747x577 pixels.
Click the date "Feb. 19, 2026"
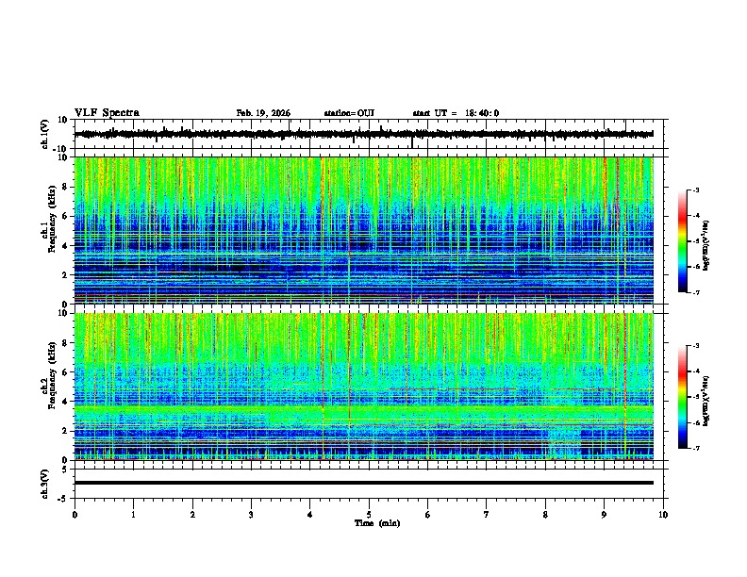point(263,113)
